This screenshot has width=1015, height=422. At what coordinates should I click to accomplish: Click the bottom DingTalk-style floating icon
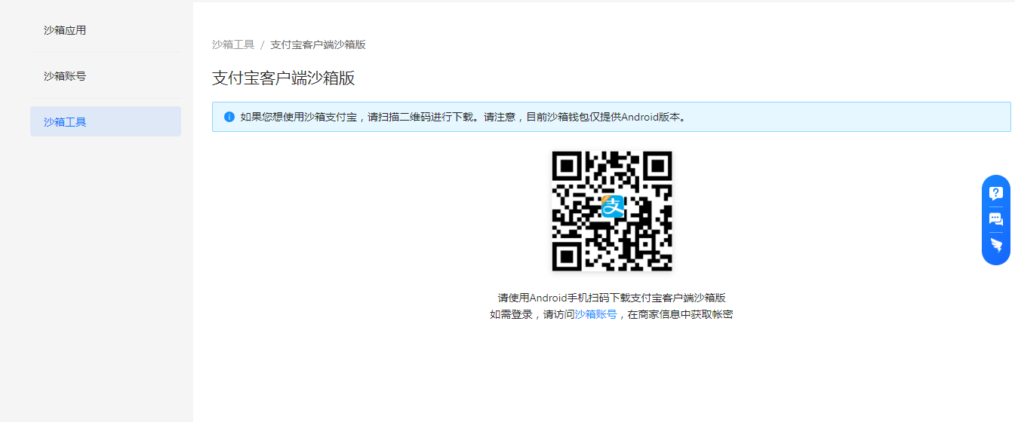click(x=996, y=246)
